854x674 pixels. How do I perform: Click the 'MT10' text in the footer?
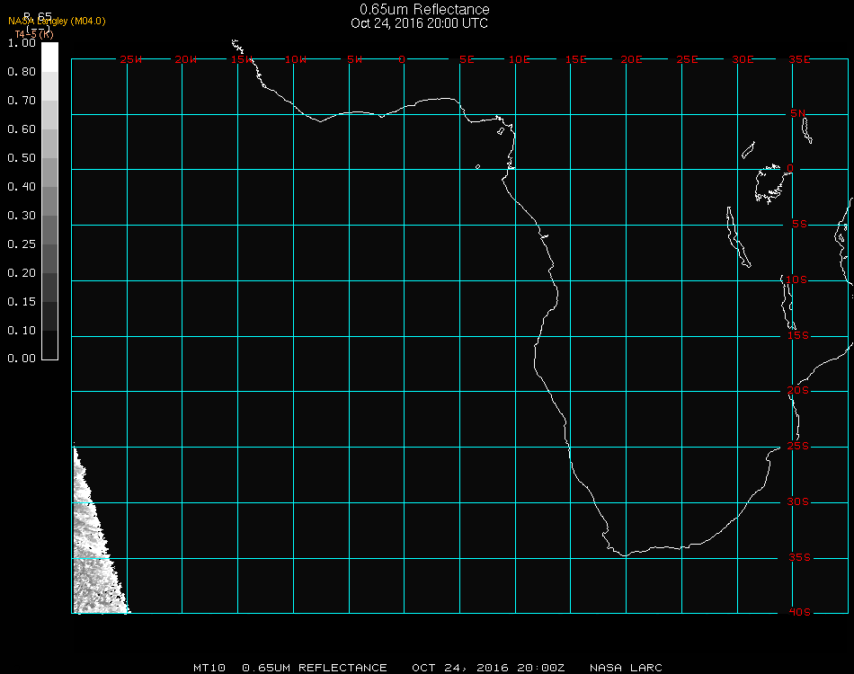coord(209,668)
